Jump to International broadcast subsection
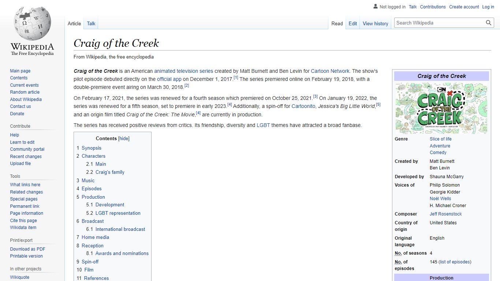Image resolution: width=500 pixels, height=281 pixels. pos(120,229)
